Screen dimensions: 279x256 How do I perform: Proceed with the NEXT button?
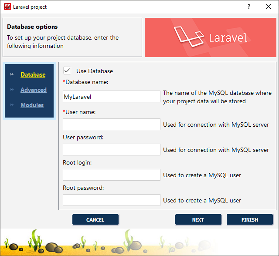(198, 220)
